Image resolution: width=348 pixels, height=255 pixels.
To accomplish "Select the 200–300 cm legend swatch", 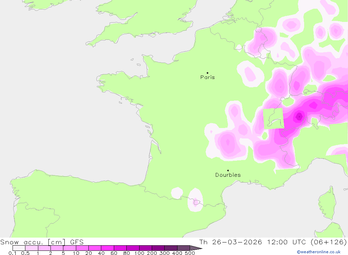I will click(158, 248).
